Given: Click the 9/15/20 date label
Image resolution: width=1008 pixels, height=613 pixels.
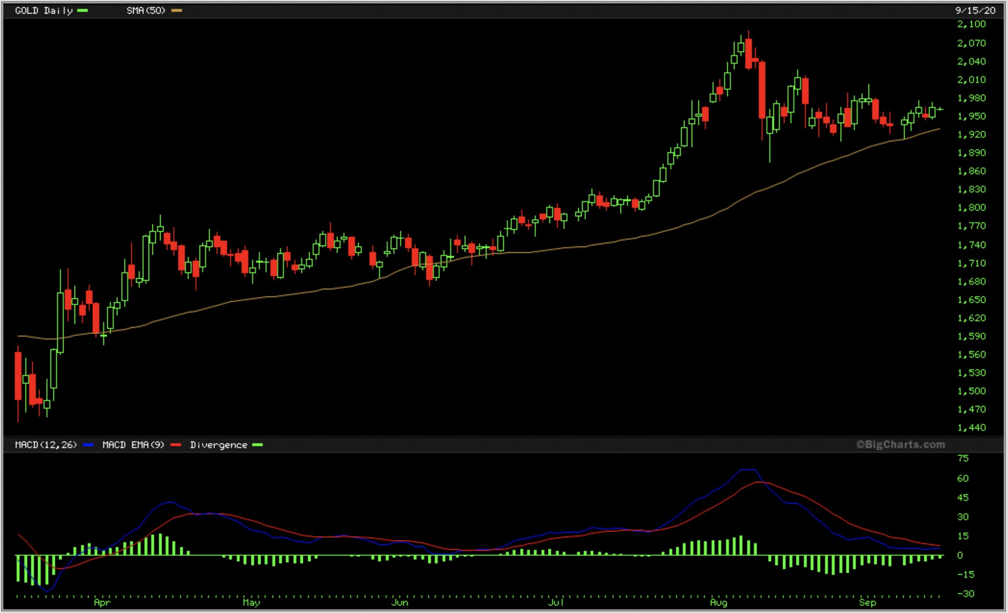Looking at the screenshot, I should click(975, 11).
